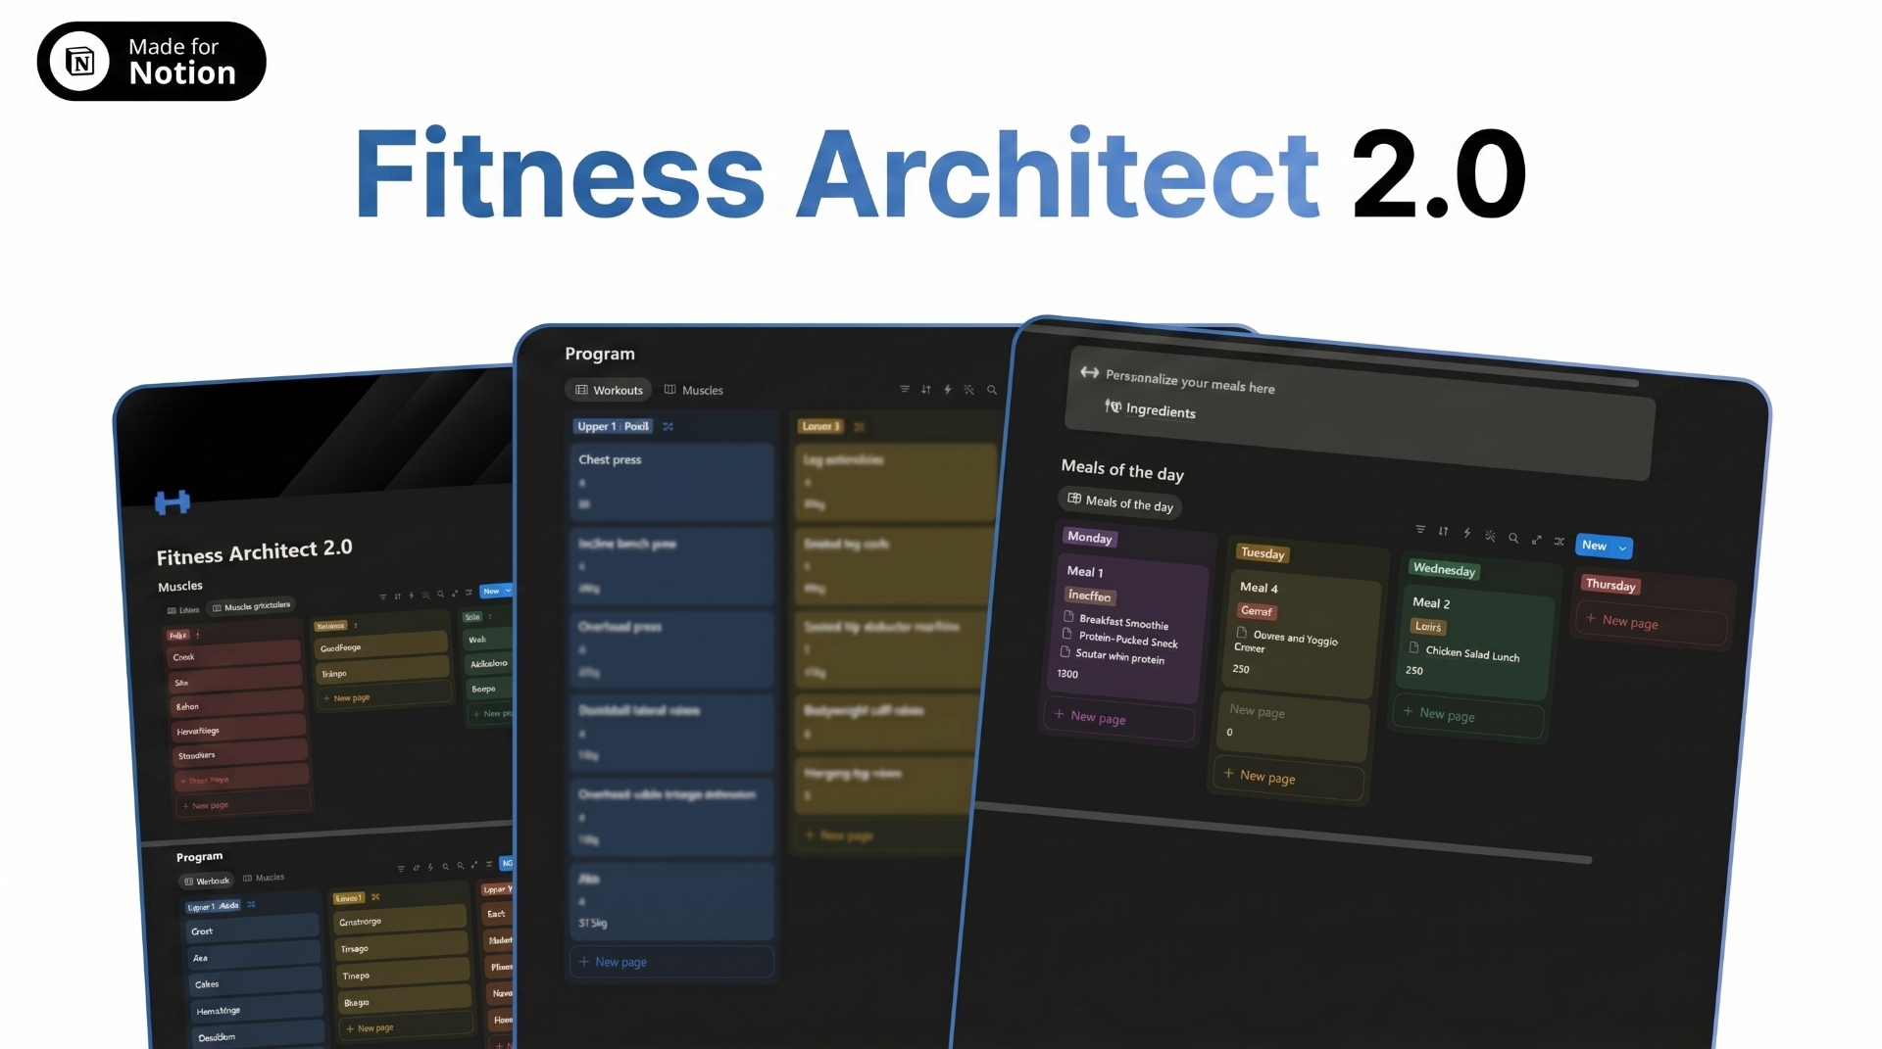1882x1049 pixels.
Task: Select the Meals of the day view tab
Action: click(1119, 503)
